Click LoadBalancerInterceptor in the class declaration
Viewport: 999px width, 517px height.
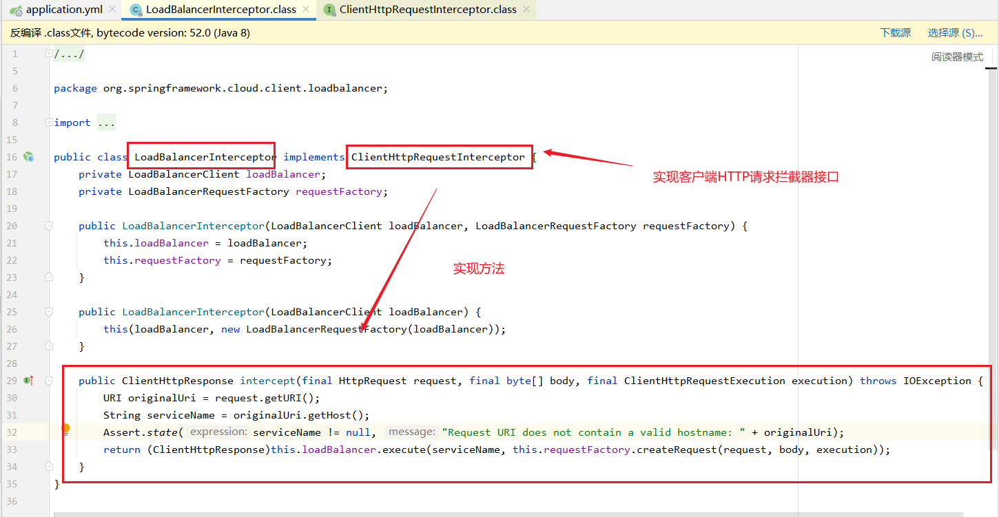(205, 157)
